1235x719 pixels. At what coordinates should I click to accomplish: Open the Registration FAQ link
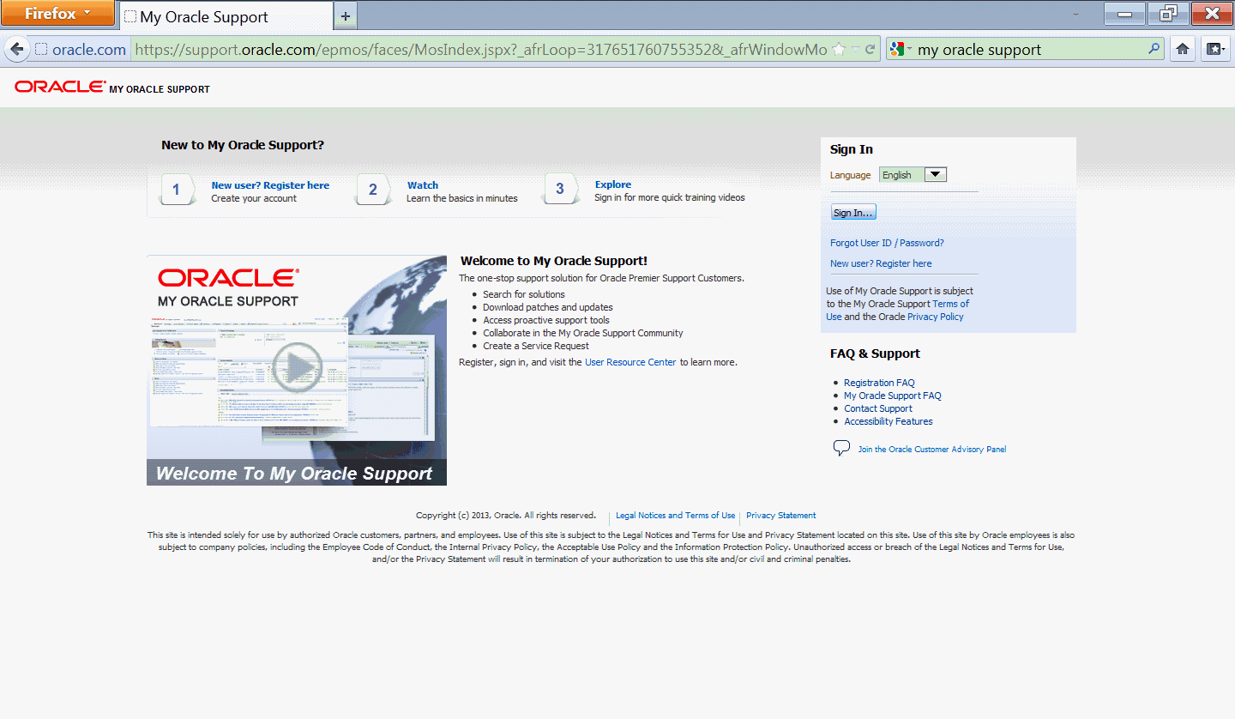[x=879, y=383]
